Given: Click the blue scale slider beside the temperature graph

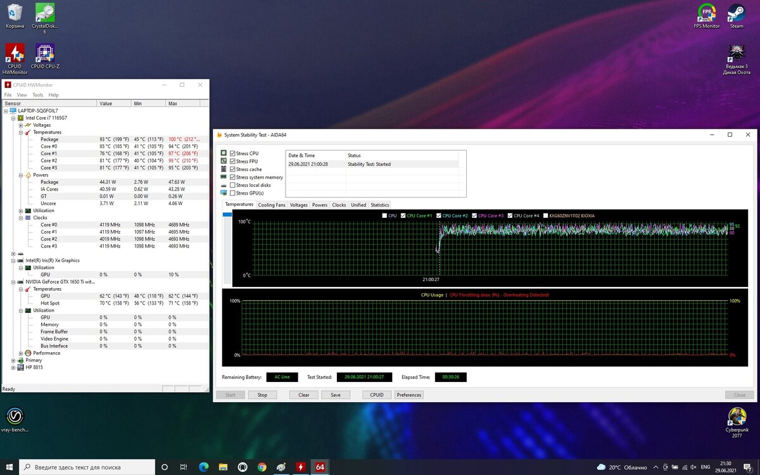Looking at the screenshot, I should (226, 215).
